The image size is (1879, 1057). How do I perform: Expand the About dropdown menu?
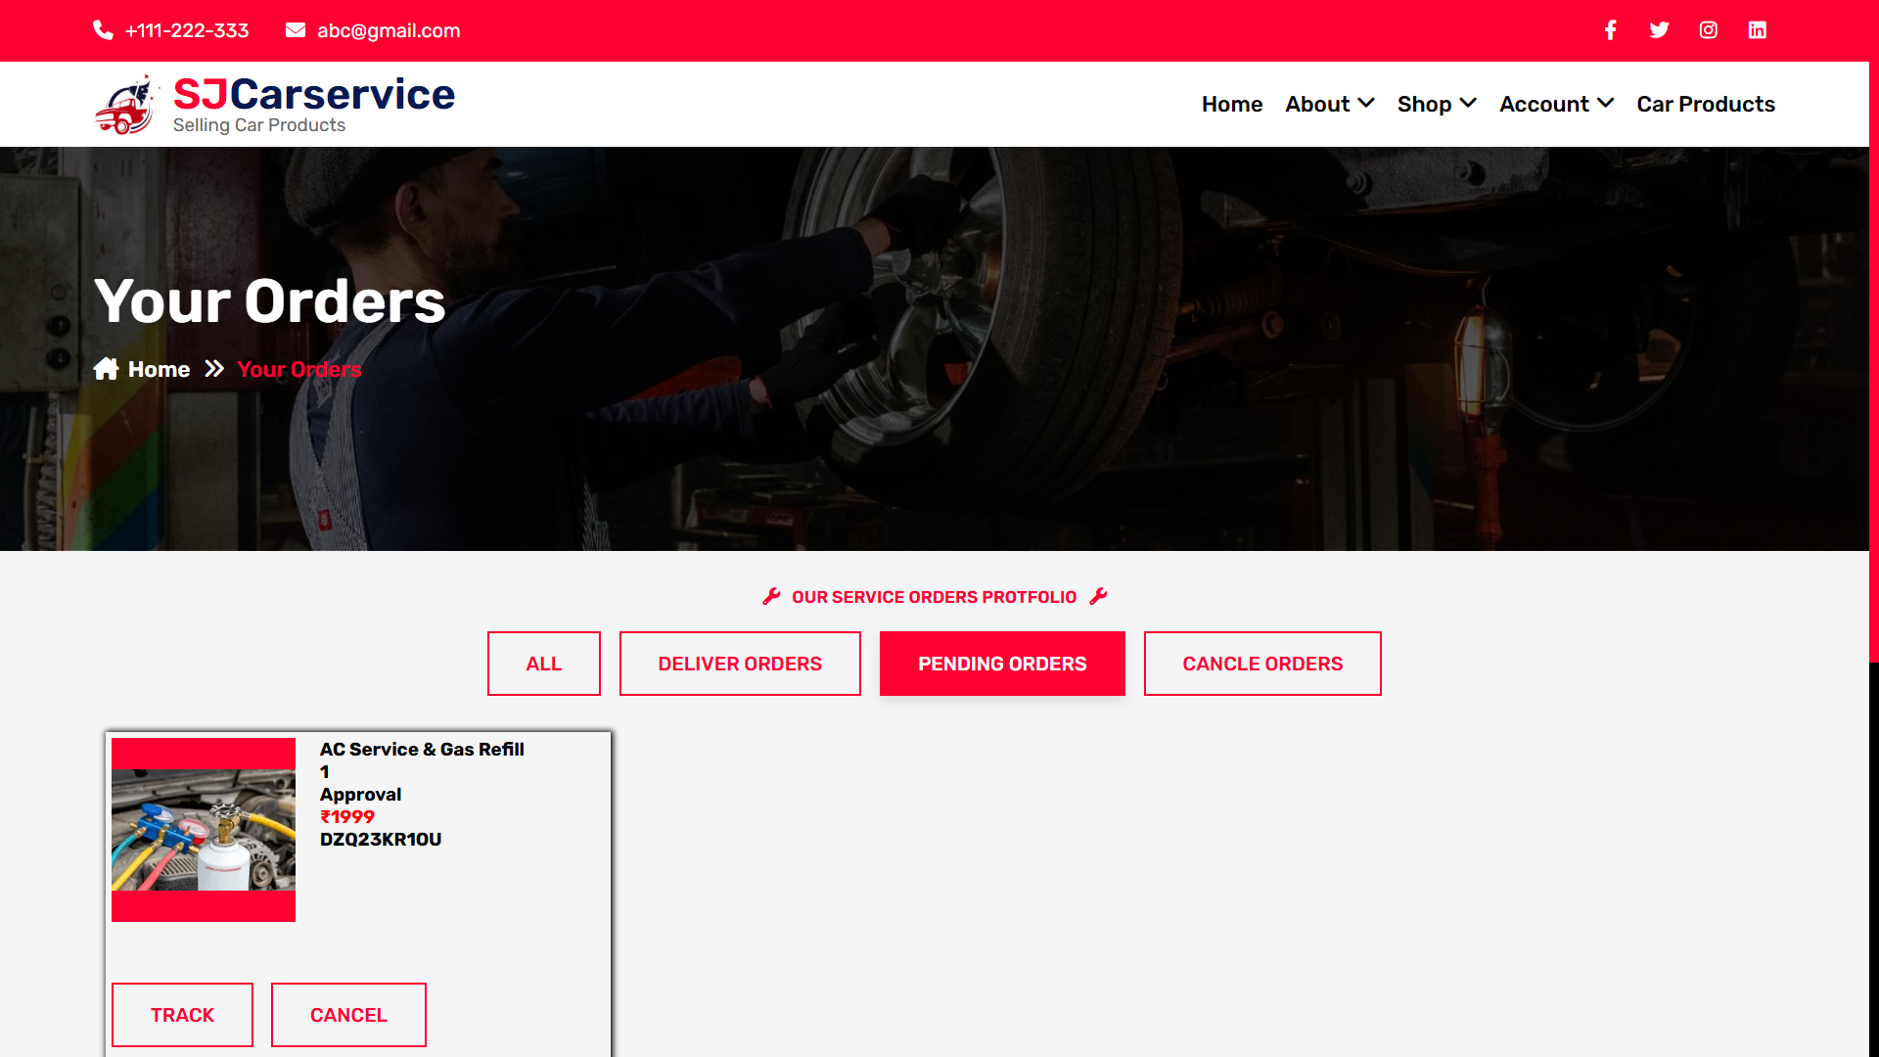[x=1329, y=104]
